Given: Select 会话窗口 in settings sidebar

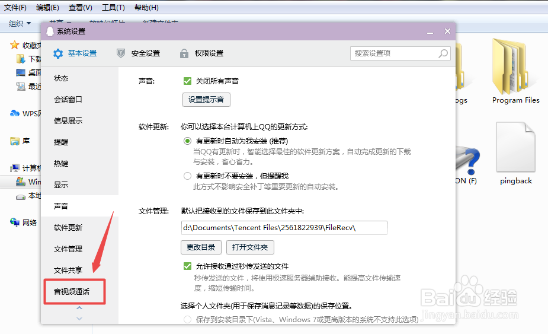Looking at the screenshot, I should point(80,100).
